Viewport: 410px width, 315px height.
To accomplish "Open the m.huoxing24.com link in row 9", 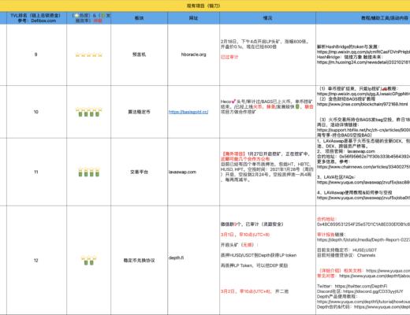I will pyautogui.click(x=363, y=62).
